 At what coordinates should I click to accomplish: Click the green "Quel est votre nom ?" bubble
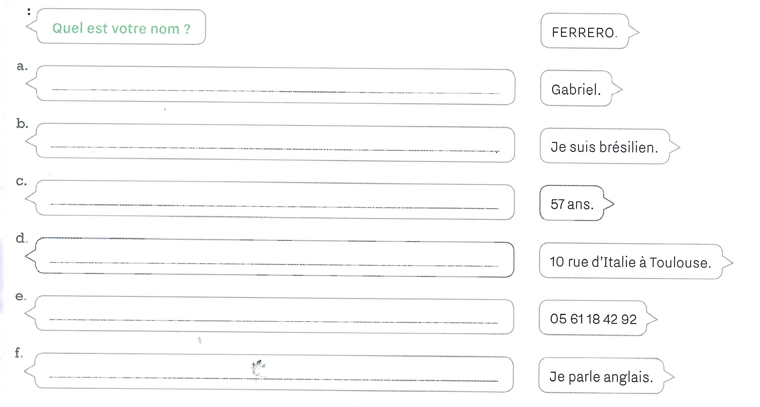click(x=121, y=28)
